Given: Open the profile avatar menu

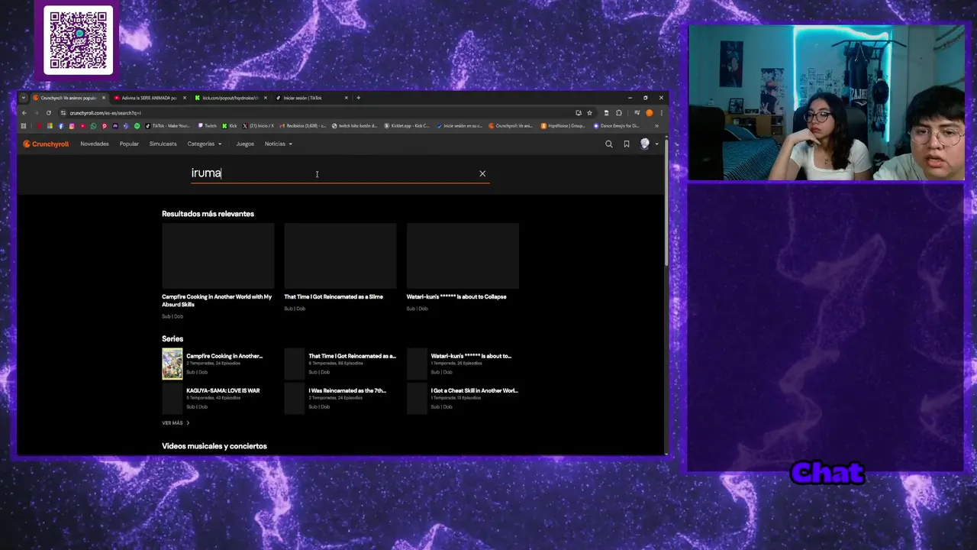Looking at the screenshot, I should (x=648, y=144).
